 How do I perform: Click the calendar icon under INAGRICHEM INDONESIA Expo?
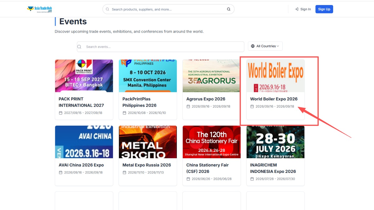click(x=252, y=179)
